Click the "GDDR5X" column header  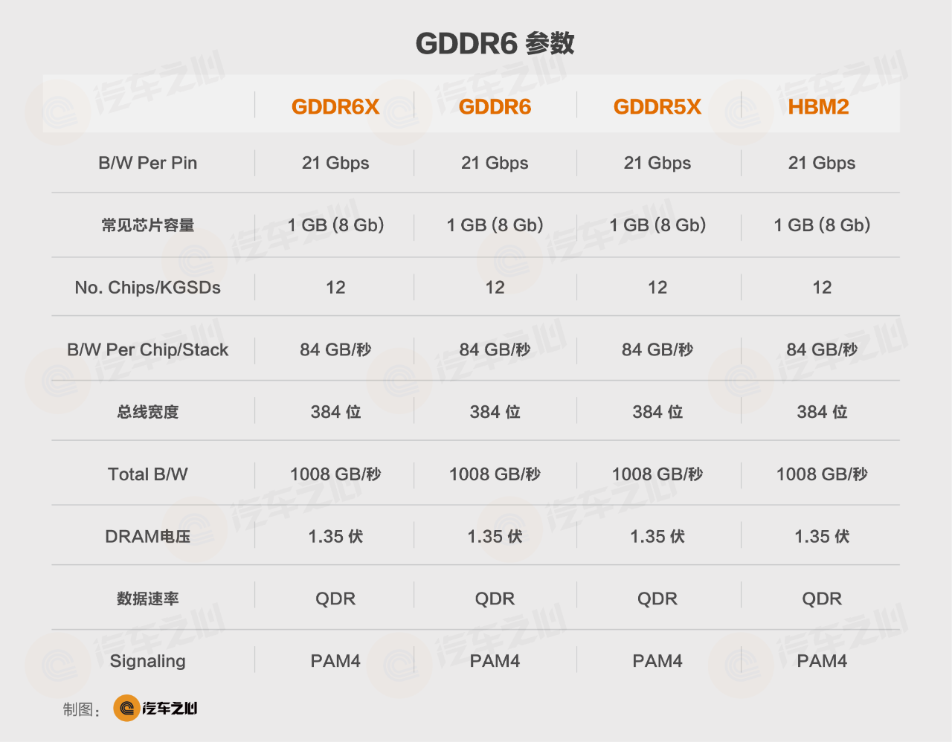[x=657, y=106]
